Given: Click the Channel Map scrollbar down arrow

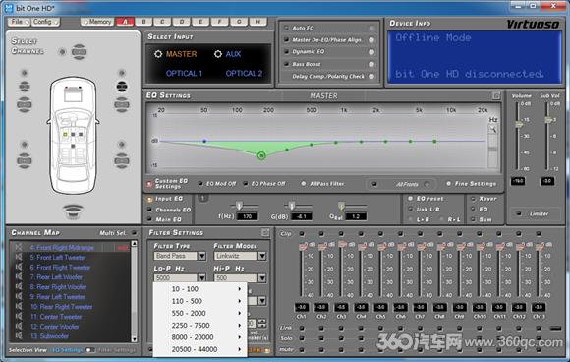Looking at the screenshot, I should click(x=134, y=339).
